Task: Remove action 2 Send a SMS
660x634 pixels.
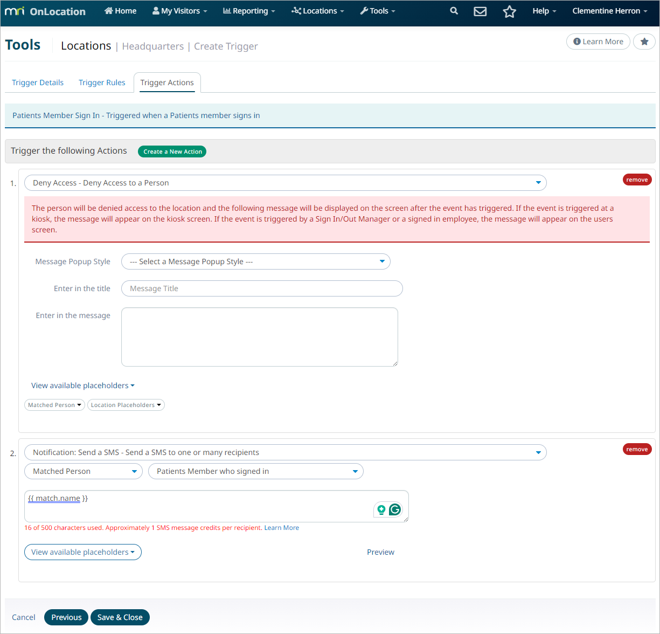Action: point(637,449)
